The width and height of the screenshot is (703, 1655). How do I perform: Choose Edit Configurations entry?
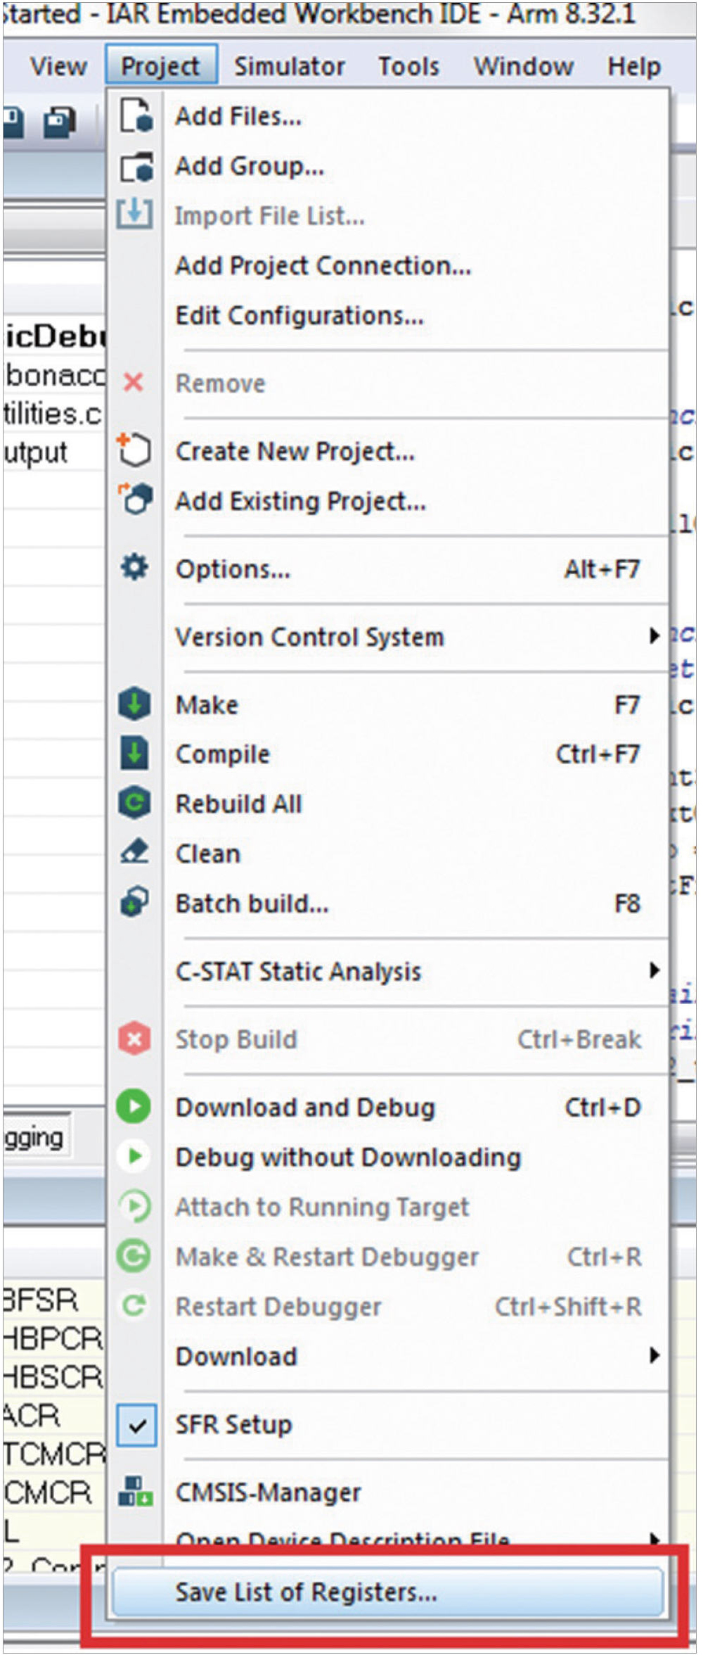[x=299, y=315]
